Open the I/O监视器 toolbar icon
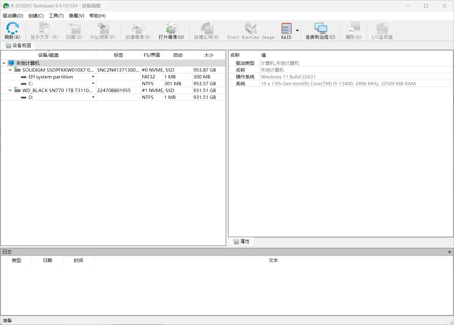The image size is (454, 325). (382, 30)
